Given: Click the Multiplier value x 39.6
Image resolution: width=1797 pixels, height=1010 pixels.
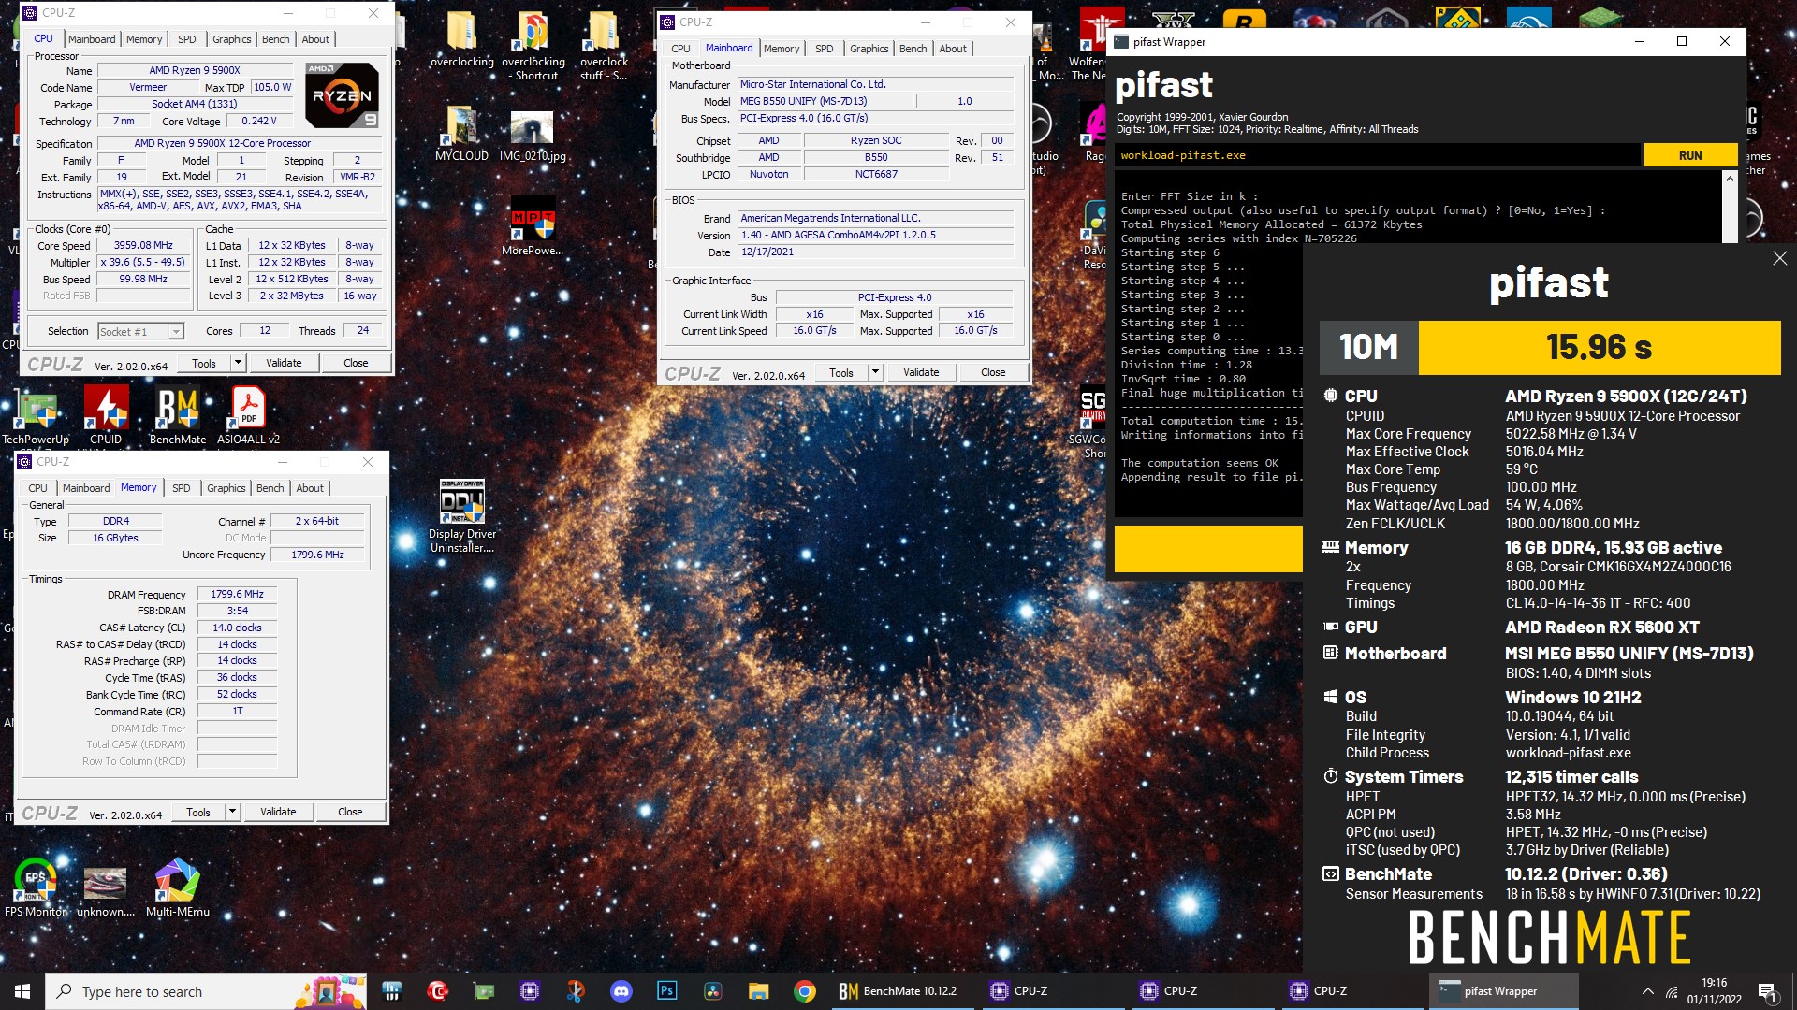Looking at the screenshot, I should [143, 262].
